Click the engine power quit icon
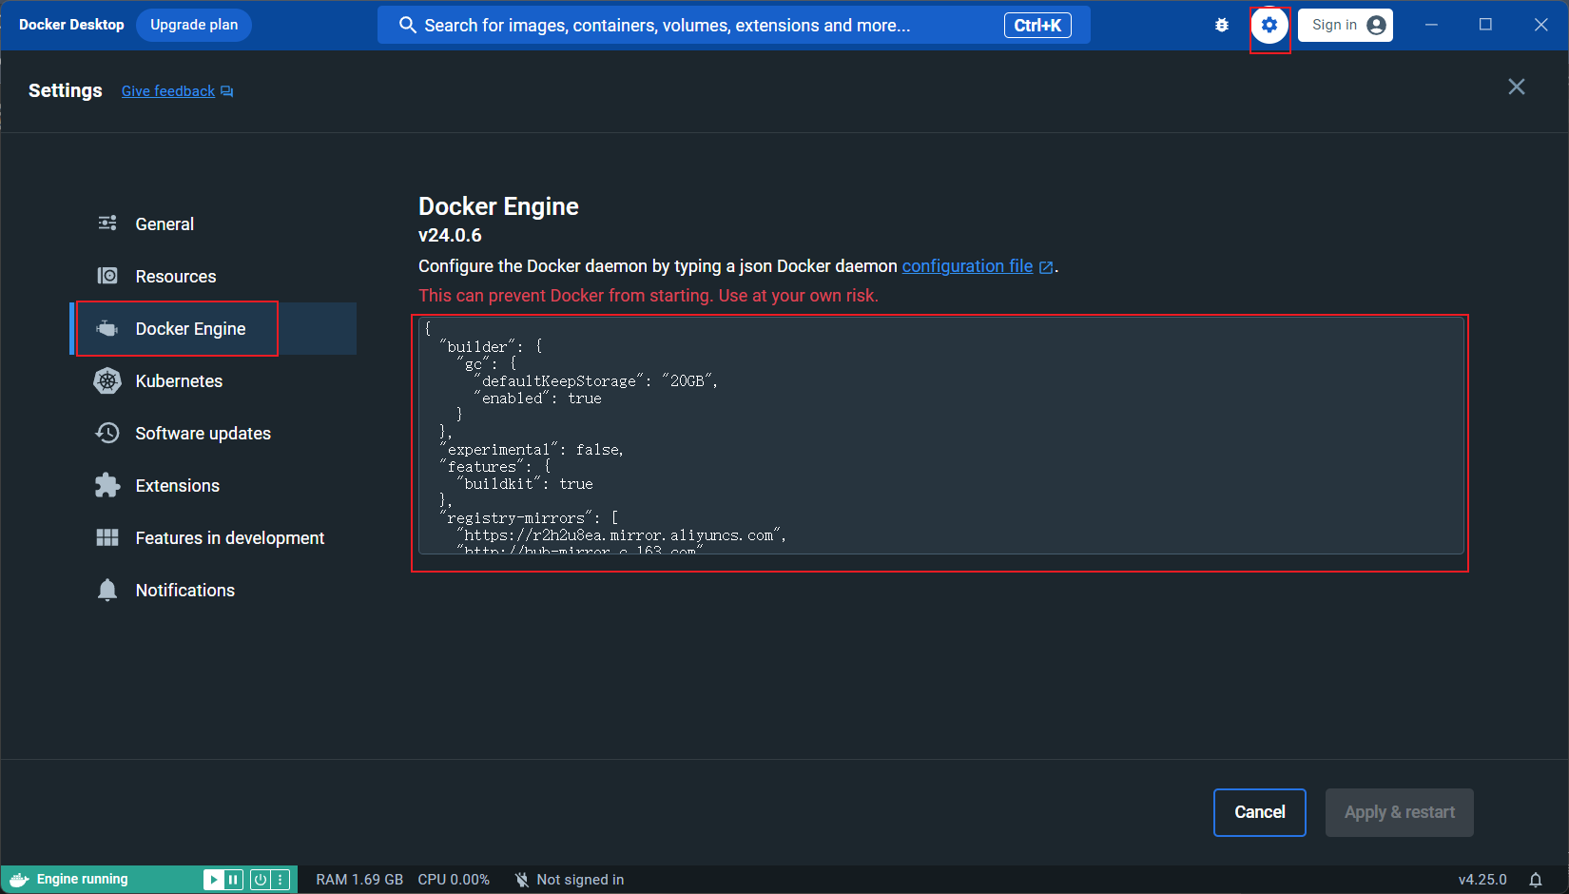Image resolution: width=1569 pixels, height=894 pixels. (260, 880)
